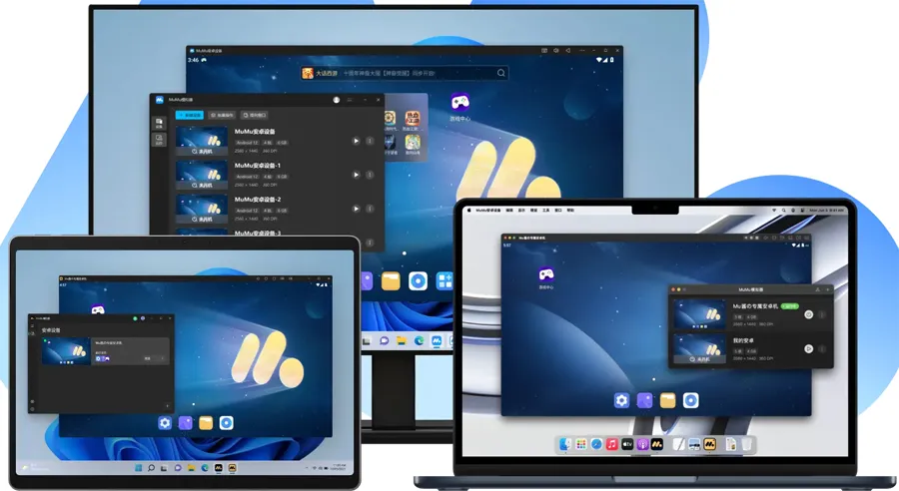Open the 游戏中心 game center icon on the monitor

pyautogui.click(x=459, y=102)
